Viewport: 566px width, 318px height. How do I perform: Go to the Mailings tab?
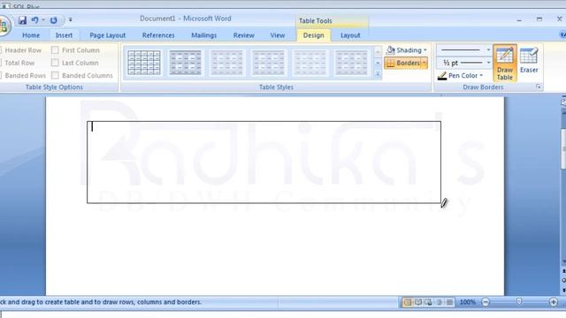(204, 35)
